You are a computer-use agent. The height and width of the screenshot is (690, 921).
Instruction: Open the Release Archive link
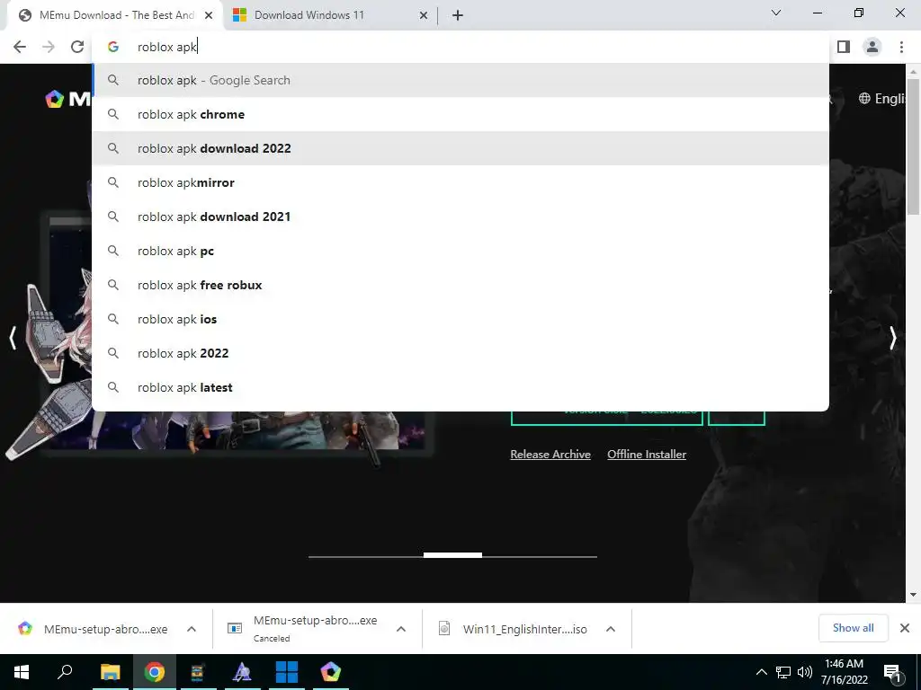click(550, 454)
